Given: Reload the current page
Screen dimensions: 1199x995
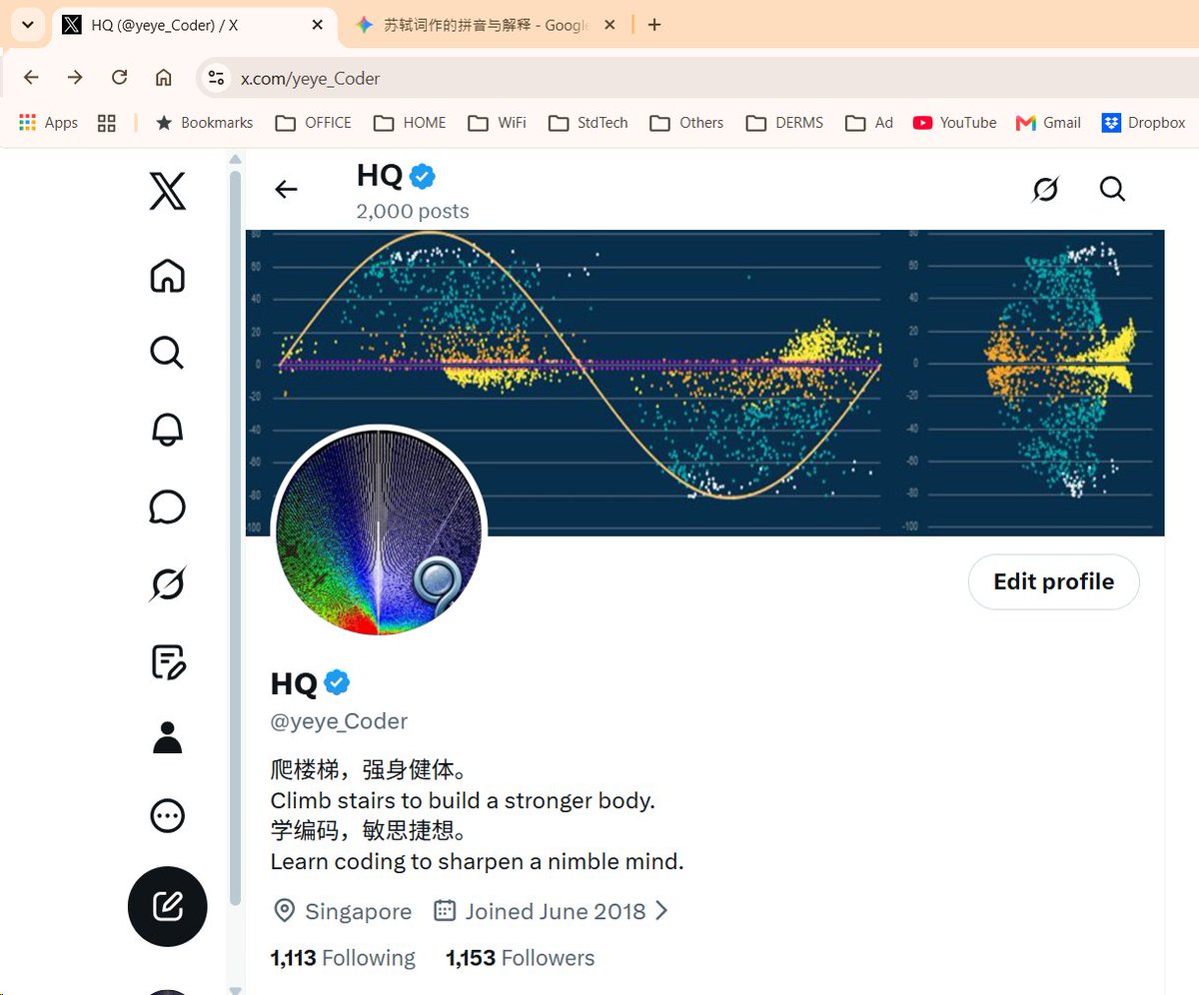Looking at the screenshot, I should (119, 77).
